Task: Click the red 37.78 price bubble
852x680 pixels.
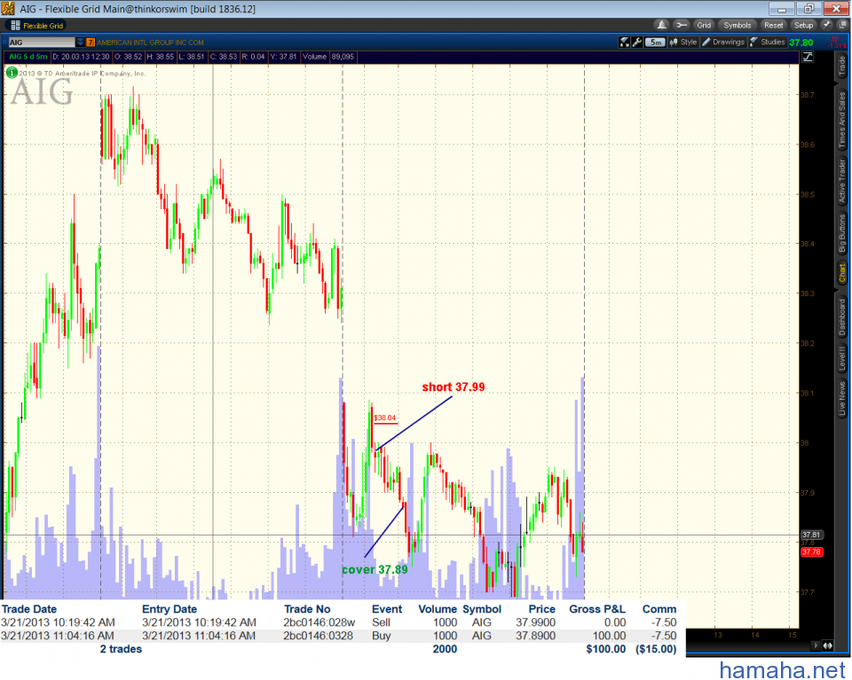Action: coord(811,552)
